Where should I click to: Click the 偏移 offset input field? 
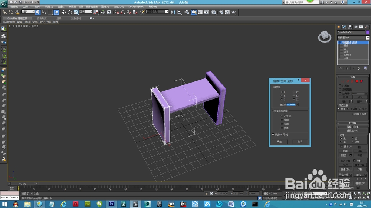click(291, 105)
